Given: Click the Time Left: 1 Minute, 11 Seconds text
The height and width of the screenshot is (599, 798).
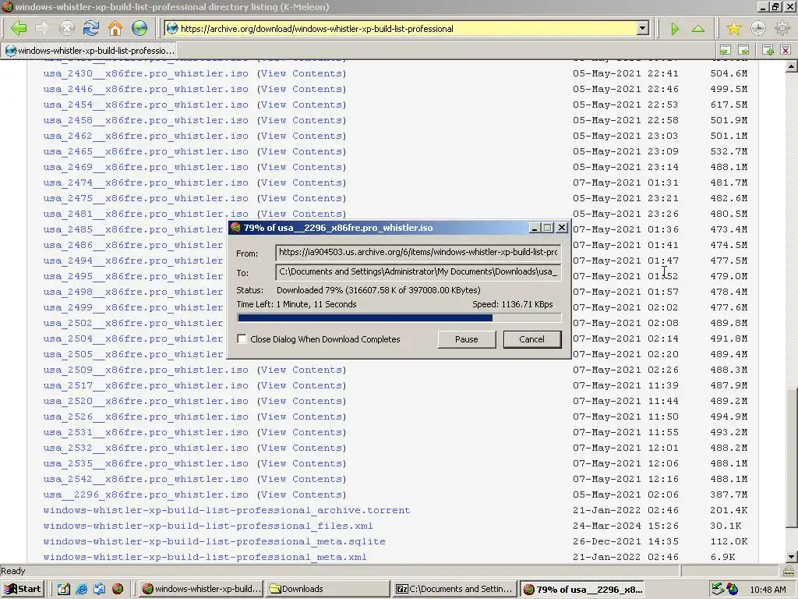Looking at the screenshot, I should (x=296, y=304).
